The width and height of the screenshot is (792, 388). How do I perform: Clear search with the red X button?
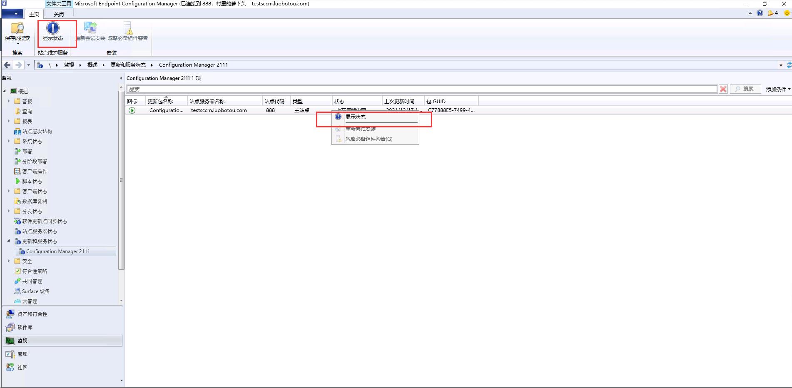click(x=723, y=89)
